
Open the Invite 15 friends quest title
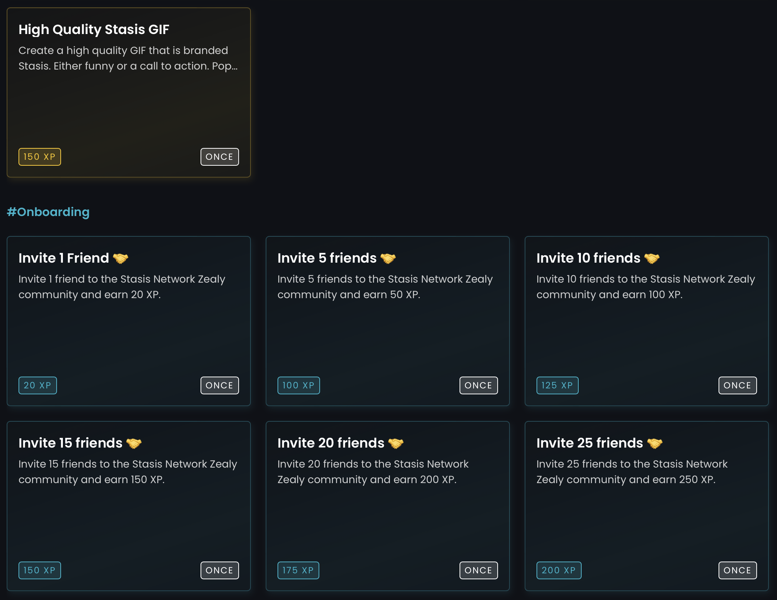coord(70,443)
